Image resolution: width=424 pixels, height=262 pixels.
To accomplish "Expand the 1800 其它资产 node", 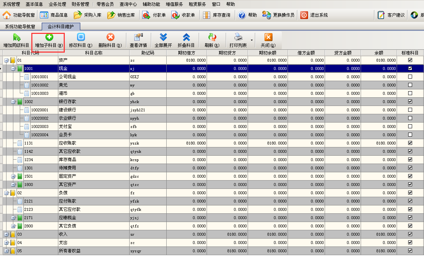I will pyautogui.click(x=13, y=185).
